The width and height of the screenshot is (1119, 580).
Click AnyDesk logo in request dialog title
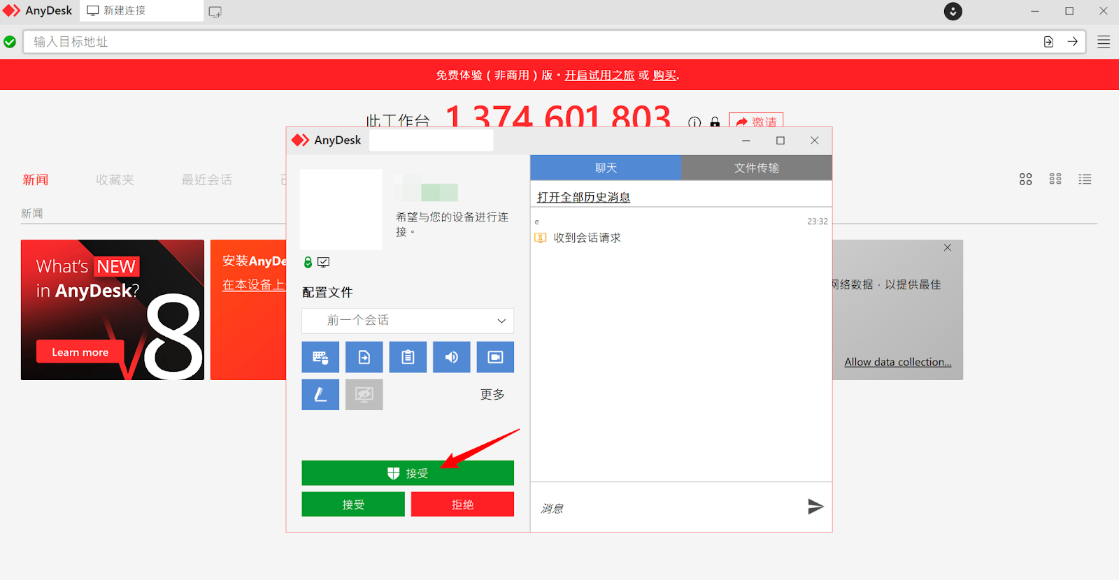coord(301,140)
